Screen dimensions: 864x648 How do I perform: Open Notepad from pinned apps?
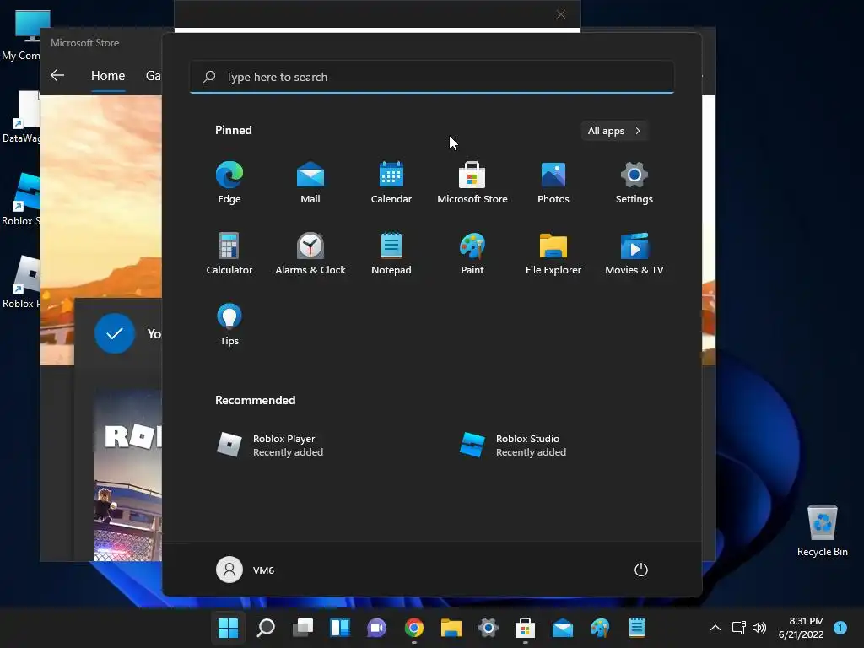[391, 253]
